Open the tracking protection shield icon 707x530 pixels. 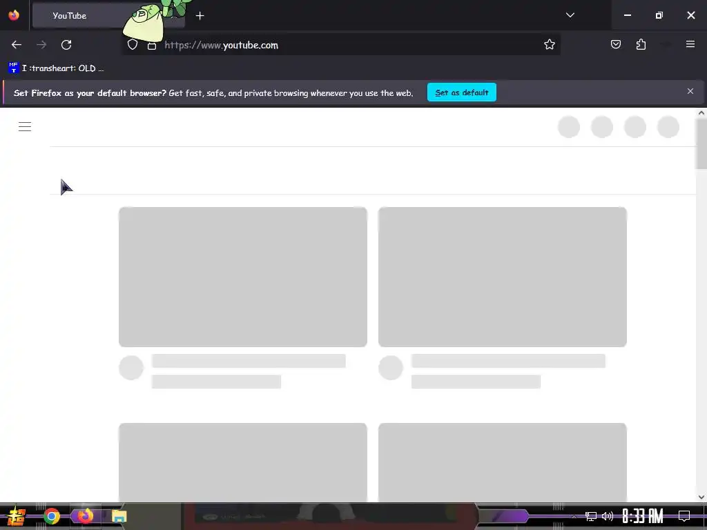click(132, 45)
